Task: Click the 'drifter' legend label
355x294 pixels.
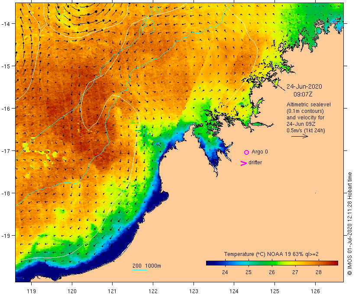Action: coord(255,163)
